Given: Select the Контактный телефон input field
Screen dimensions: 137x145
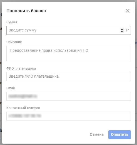Looking at the screenshot, I should tap(69, 116).
